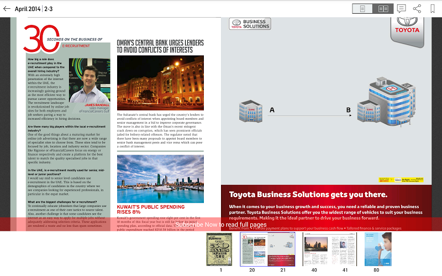Open the cover page 1 thumbnail

(x=219, y=250)
